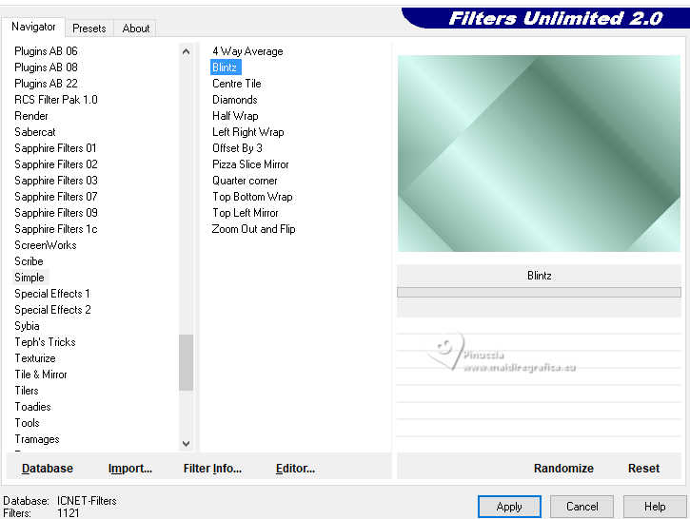Click the Blintz parameter header bar

click(539, 276)
